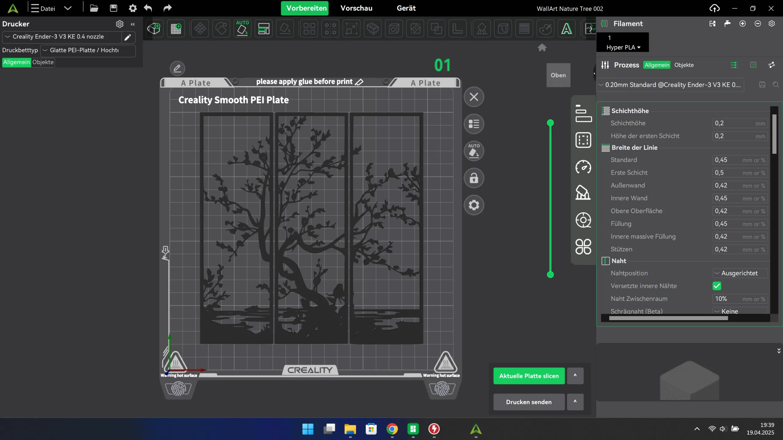Switch to the Vorschau tab
Screen dimensions: 783x440
[x=356, y=8]
